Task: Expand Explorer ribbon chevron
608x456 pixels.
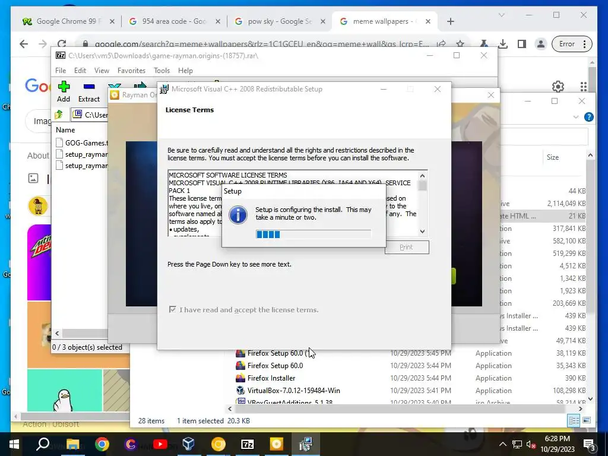Action: tap(576, 117)
